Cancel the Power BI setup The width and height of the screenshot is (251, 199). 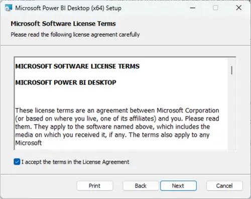pyautogui.click(x=224, y=186)
